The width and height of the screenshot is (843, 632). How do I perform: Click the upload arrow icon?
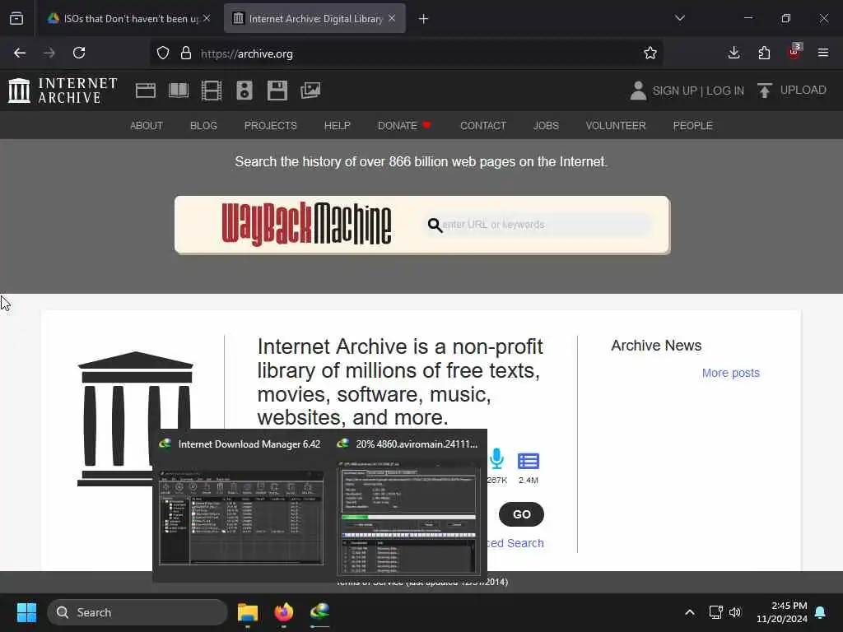pos(764,91)
